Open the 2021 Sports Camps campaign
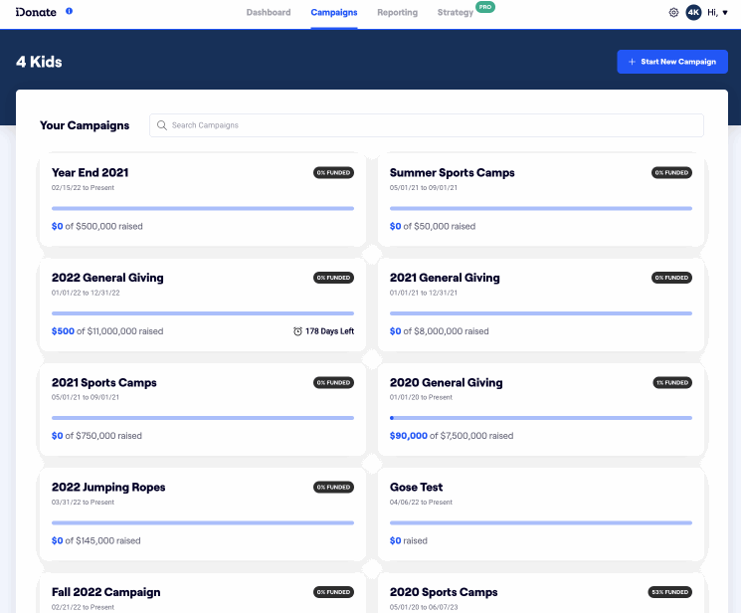 tap(203, 409)
